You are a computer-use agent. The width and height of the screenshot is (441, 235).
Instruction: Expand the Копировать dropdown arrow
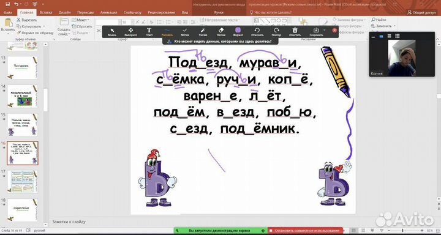tap(44, 26)
